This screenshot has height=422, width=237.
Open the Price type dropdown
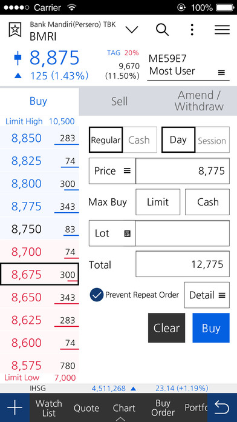point(112,171)
